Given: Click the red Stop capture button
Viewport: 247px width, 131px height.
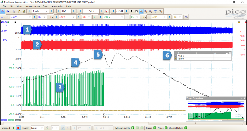Looking at the screenshot, I should click(18, 128).
